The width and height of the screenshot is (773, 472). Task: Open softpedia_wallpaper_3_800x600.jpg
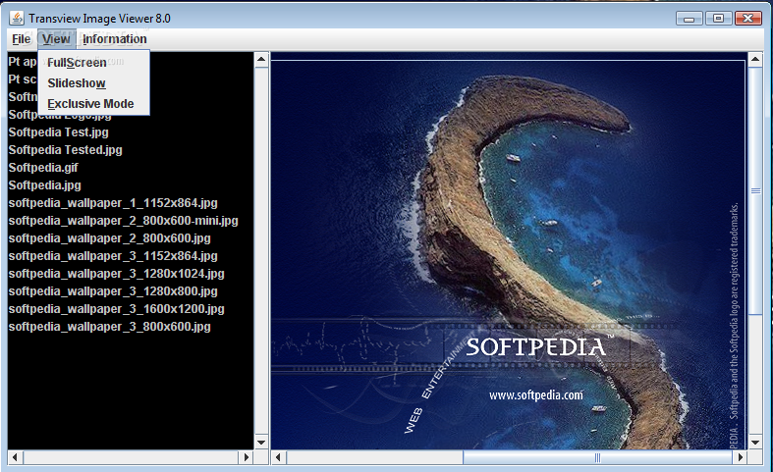[x=109, y=327]
